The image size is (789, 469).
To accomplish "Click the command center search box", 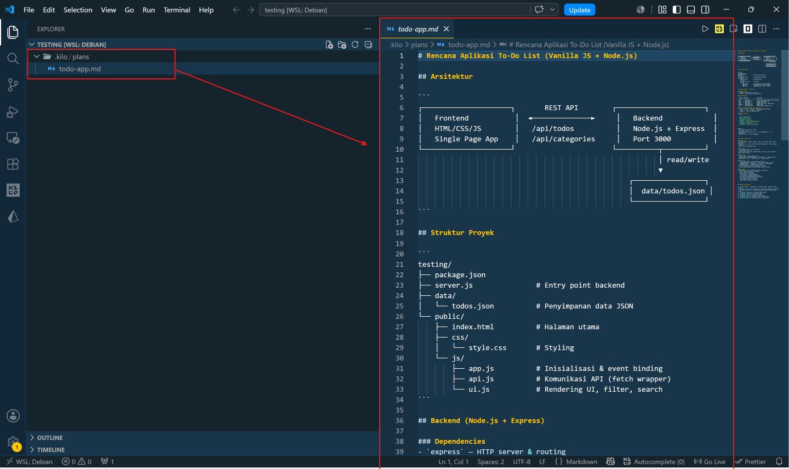I will tap(395, 10).
